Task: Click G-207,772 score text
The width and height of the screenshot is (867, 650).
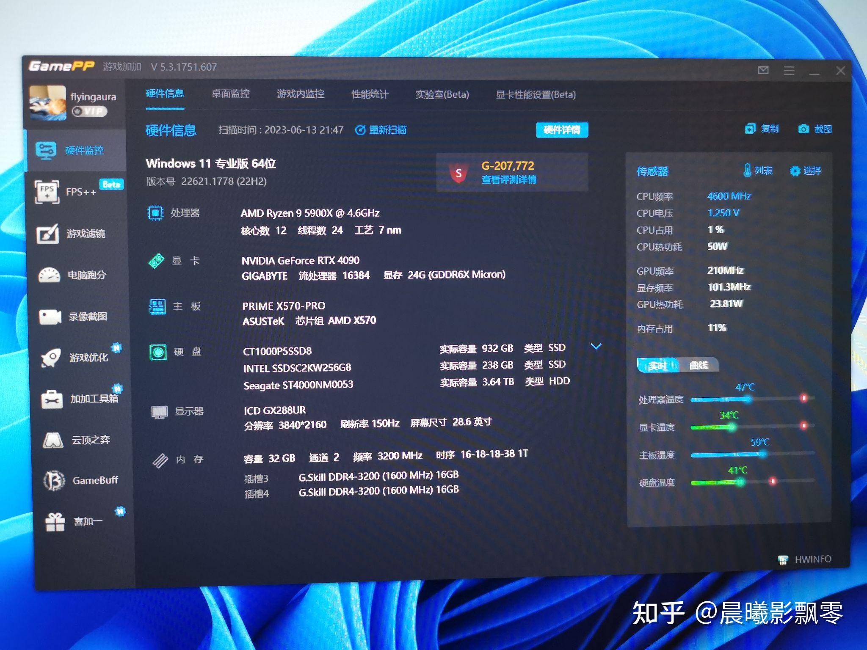Action: [x=508, y=165]
